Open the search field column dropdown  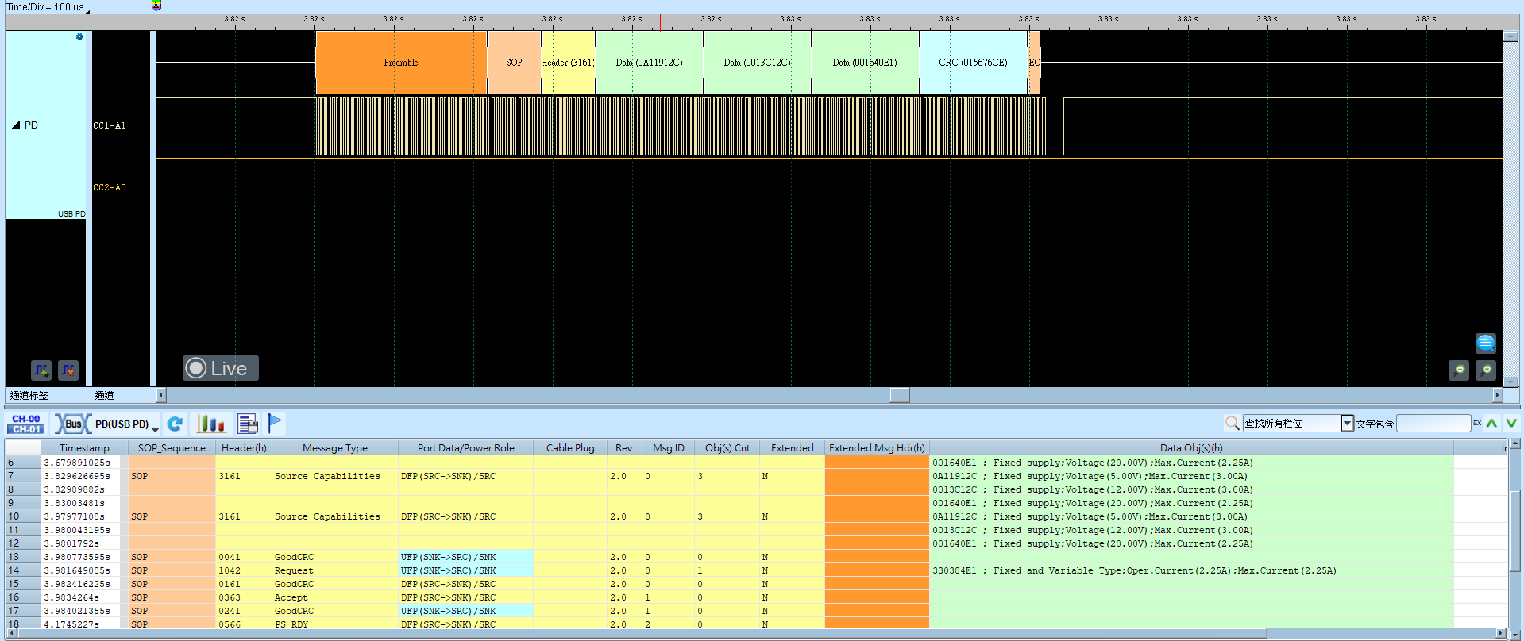point(1347,423)
